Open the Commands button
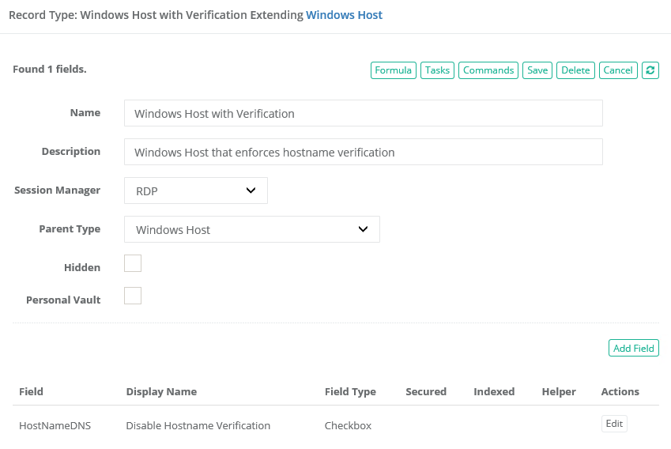The height and width of the screenshot is (449, 671). pos(488,70)
